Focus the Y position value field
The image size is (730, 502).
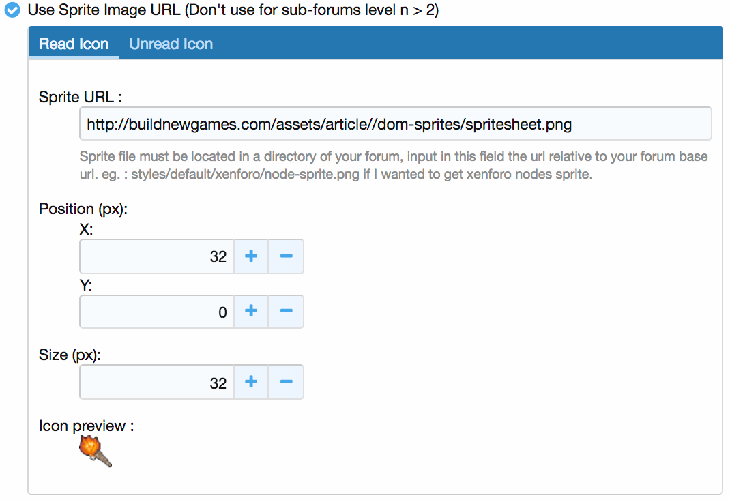coord(157,312)
